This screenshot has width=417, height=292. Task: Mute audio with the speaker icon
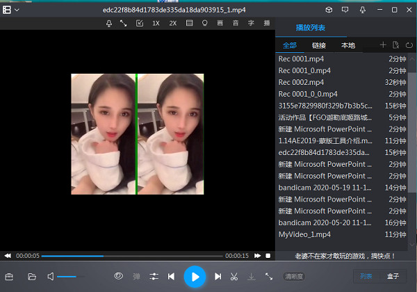click(51, 277)
